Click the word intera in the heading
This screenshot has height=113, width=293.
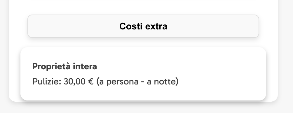[85, 66]
